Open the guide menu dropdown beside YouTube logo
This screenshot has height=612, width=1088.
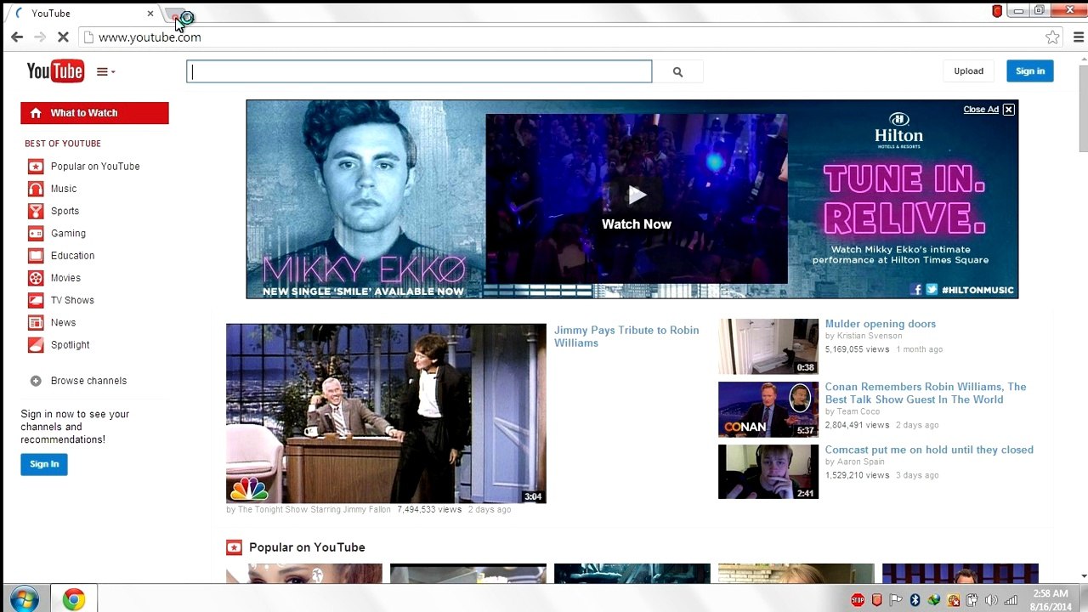click(x=105, y=71)
